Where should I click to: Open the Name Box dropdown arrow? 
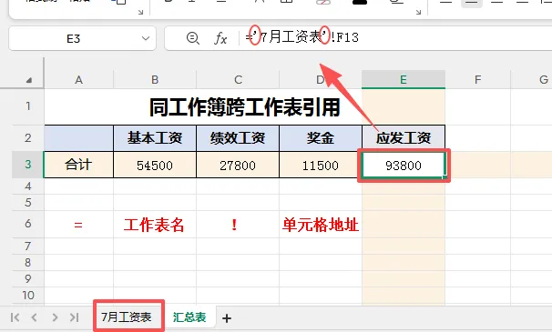[146, 38]
